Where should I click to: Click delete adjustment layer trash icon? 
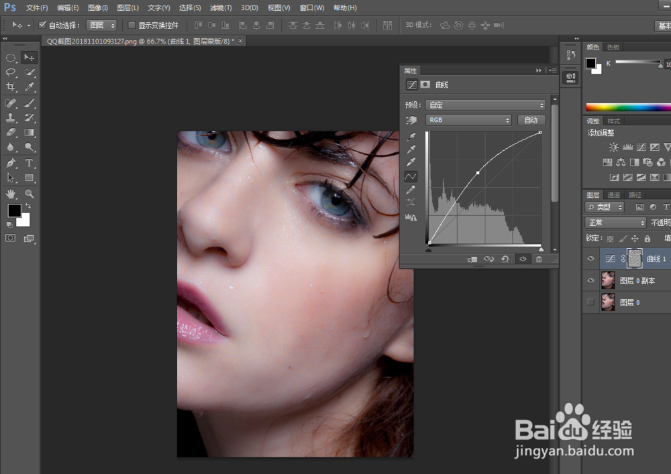tap(539, 259)
